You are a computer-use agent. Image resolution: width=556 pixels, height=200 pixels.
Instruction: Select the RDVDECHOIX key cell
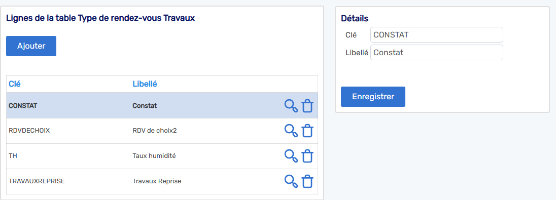point(29,130)
